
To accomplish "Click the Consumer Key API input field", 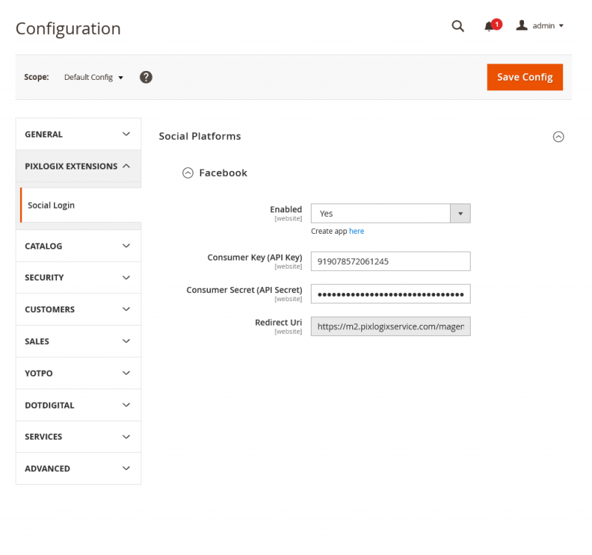I will pos(391,261).
